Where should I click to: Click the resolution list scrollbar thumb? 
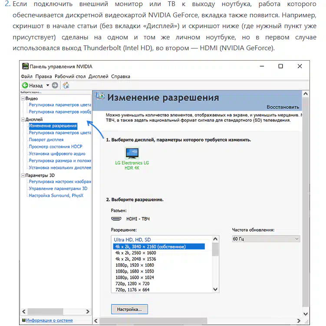[x=215, y=249]
